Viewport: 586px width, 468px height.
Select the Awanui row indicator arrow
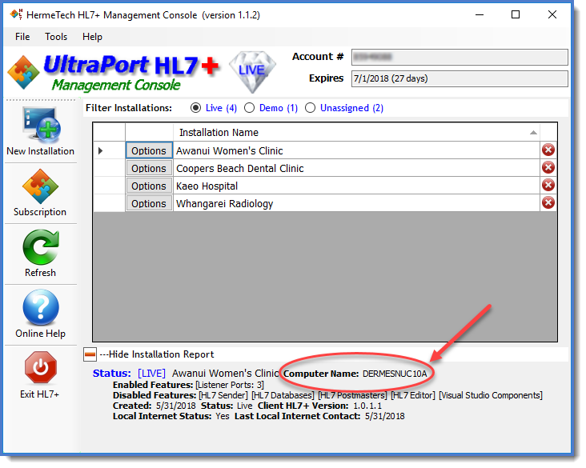(100, 151)
